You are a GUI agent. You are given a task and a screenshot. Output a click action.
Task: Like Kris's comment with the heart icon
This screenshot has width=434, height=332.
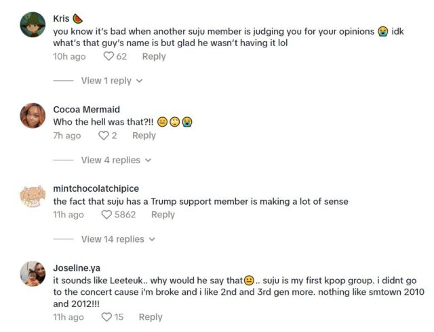(x=108, y=56)
